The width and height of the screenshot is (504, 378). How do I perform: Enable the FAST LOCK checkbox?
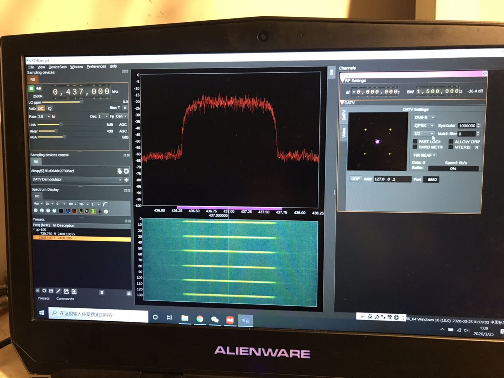[x=415, y=141]
